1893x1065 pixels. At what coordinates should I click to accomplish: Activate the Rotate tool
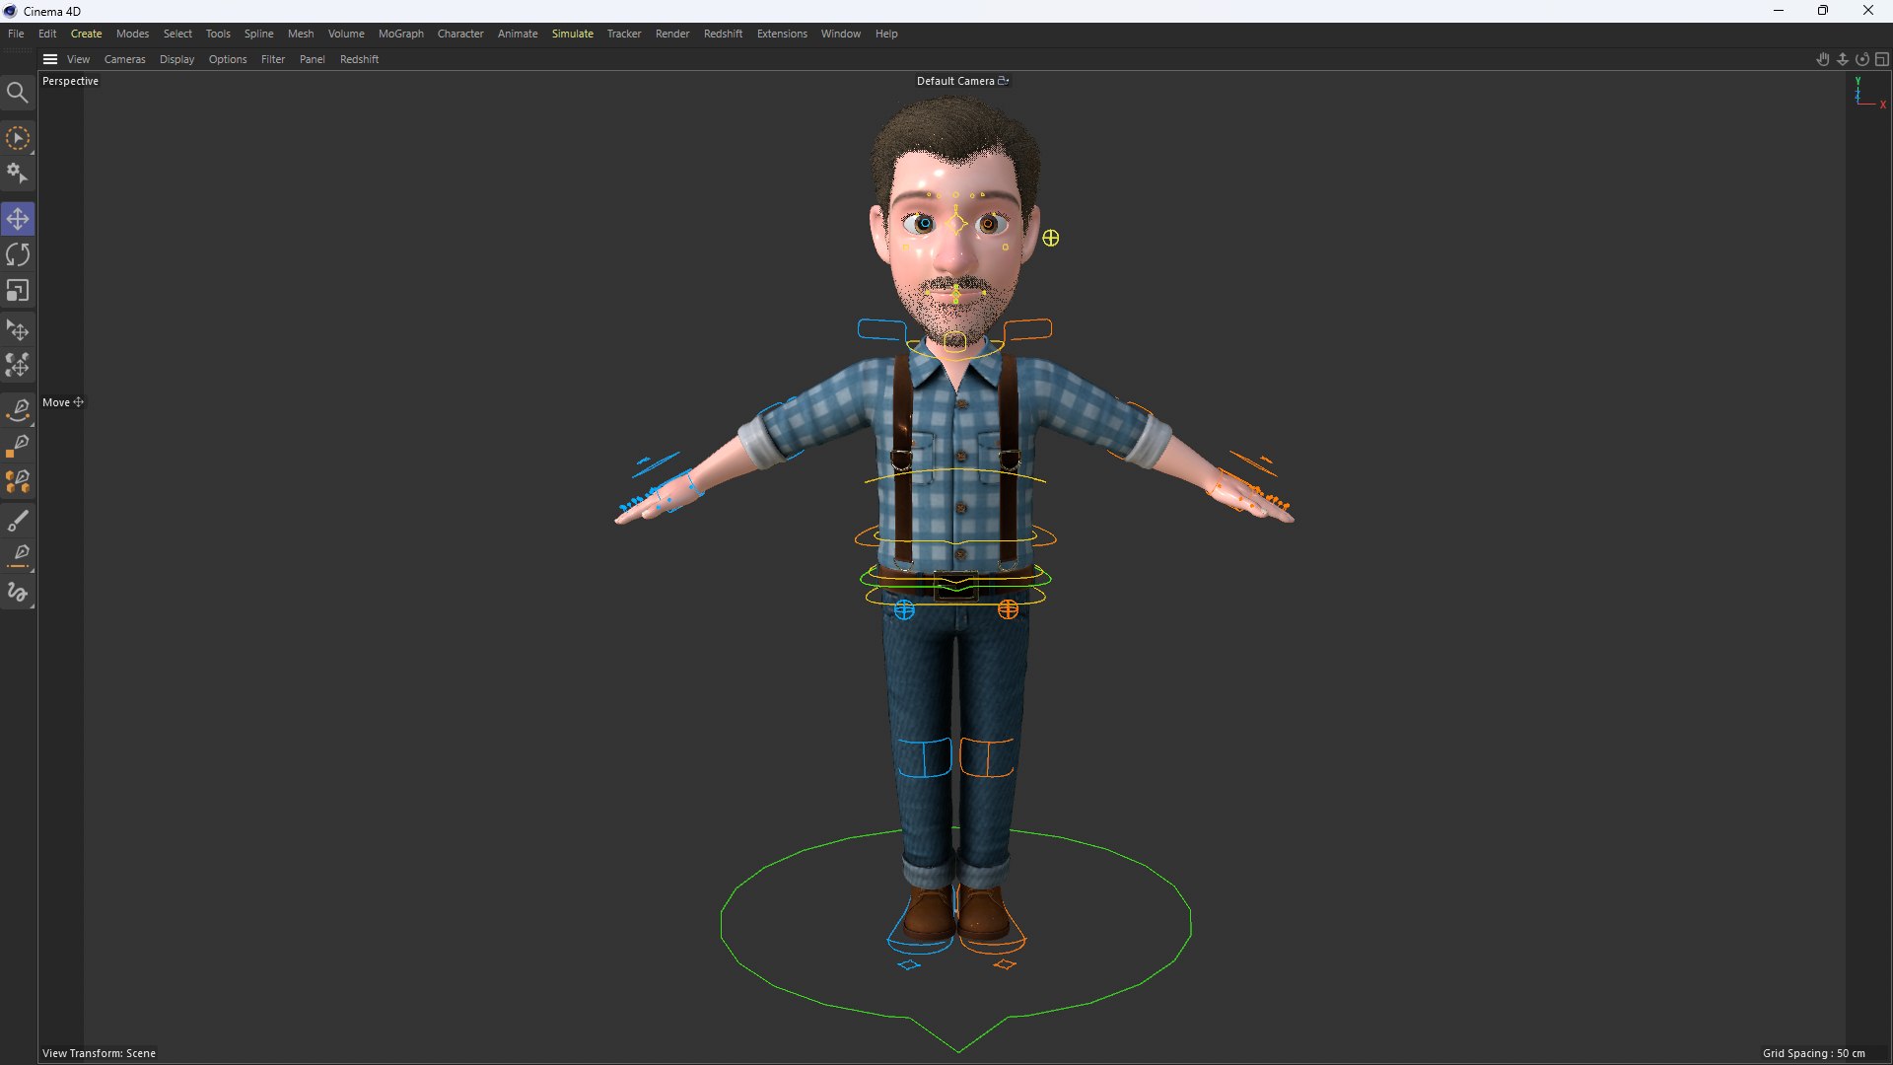18,254
